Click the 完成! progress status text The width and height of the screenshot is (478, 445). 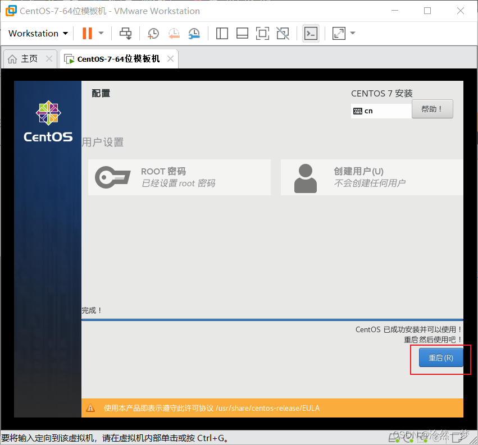(92, 310)
